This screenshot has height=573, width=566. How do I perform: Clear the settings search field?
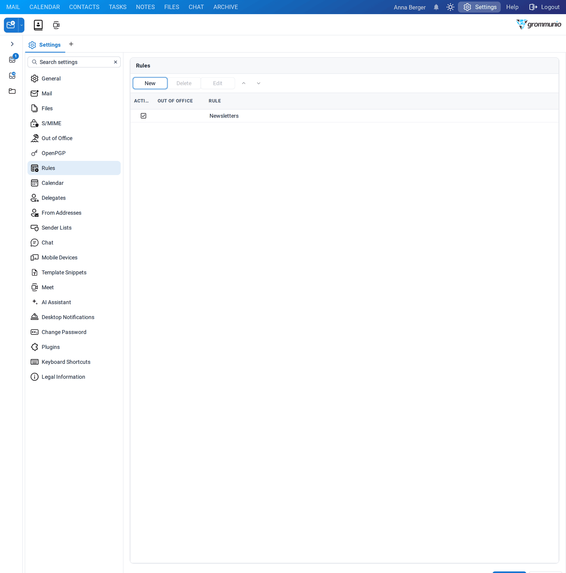116,62
